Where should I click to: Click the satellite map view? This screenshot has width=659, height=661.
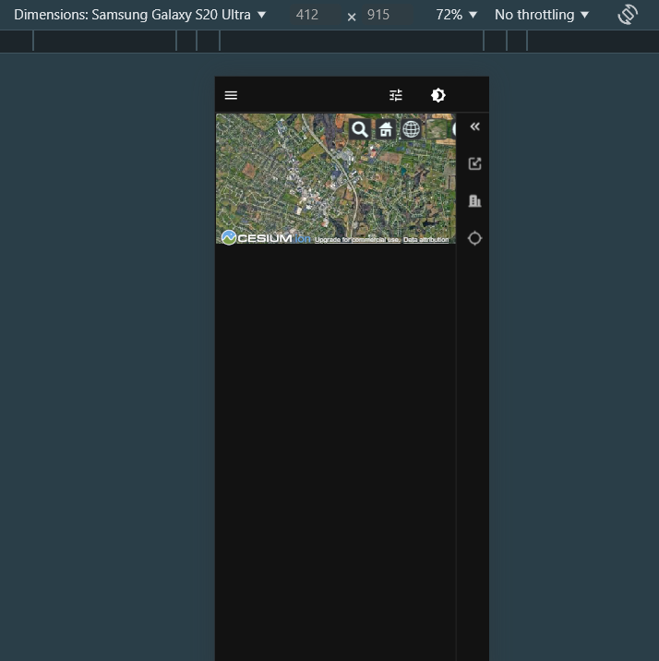tap(335, 179)
